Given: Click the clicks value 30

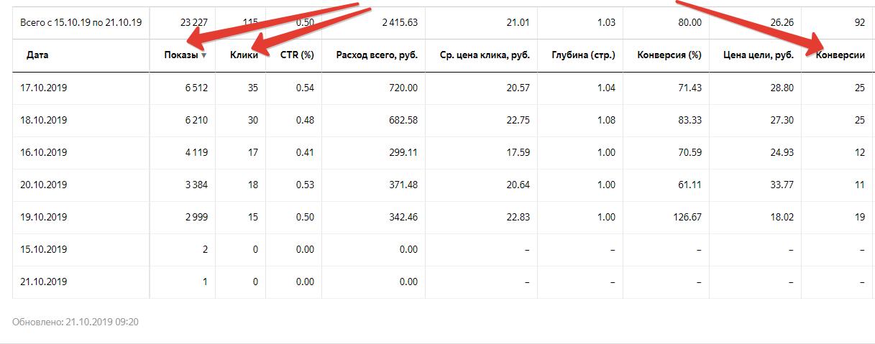Looking at the screenshot, I should (x=252, y=120).
